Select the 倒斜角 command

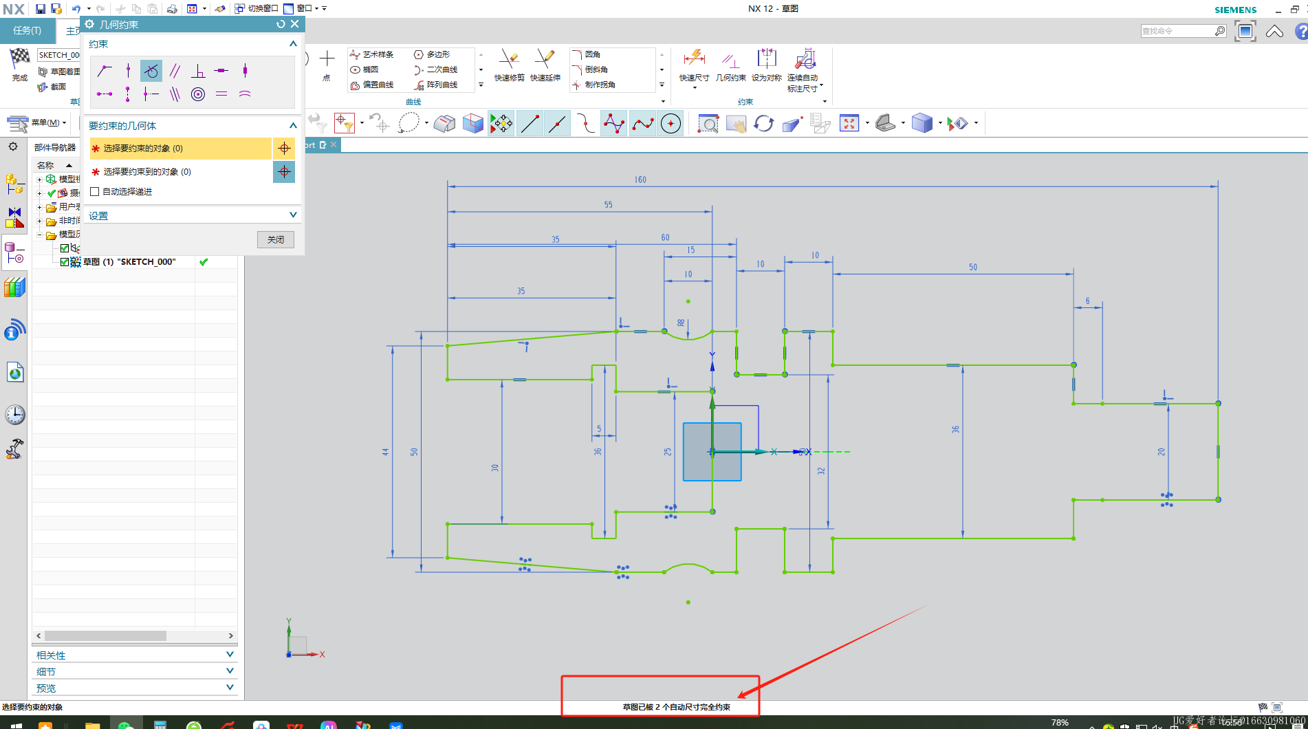[x=590, y=69]
